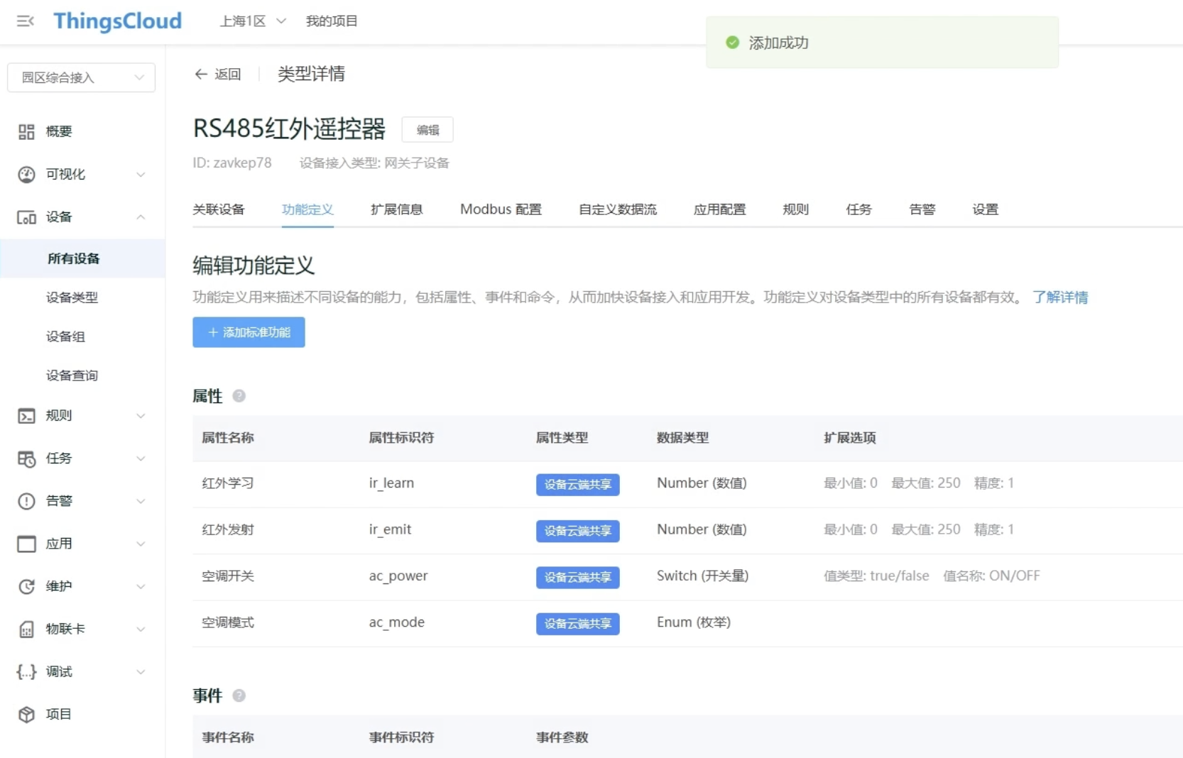The image size is (1183, 758).
Task: Click the 设备云端共享 tag for 红外发射
Action: click(x=578, y=531)
